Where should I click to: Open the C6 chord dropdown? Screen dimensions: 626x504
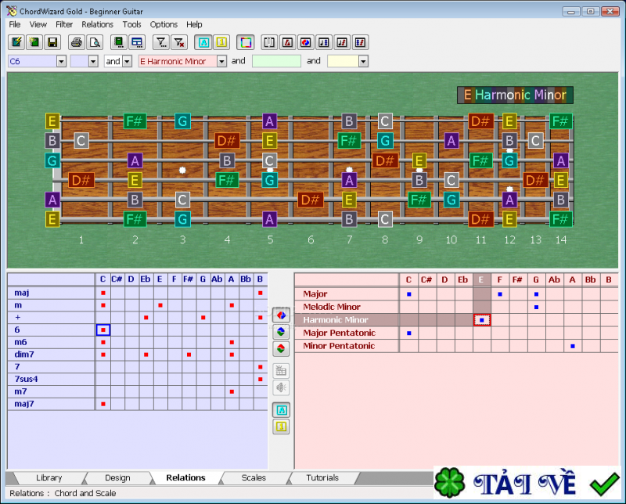(61, 61)
